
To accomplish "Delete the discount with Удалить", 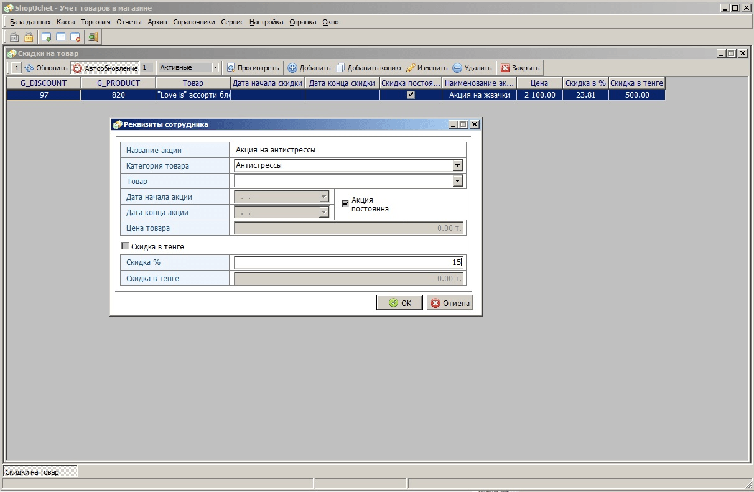I will pyautogui.click(x=472, y=68).
